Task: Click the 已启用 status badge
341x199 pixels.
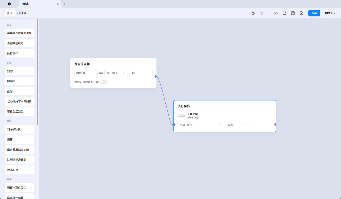Action: click(22, 13)
